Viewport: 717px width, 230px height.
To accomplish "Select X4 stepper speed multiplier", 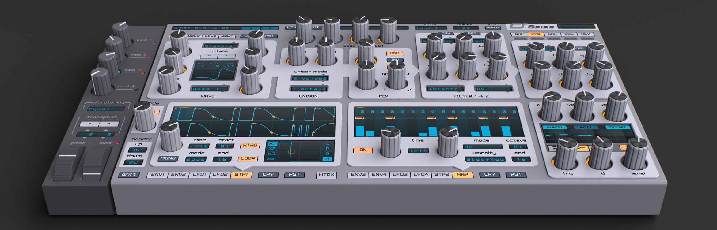I will pos(271,159).
